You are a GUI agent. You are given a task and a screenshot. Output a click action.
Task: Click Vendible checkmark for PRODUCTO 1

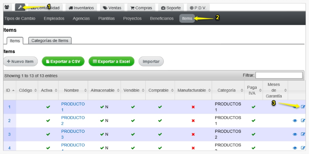(x=133, y=107)
